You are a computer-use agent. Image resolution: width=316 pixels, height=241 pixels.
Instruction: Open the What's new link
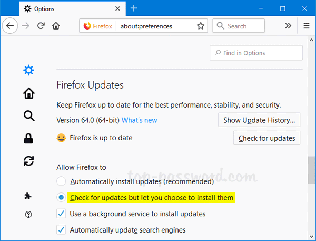pos(139,120)
